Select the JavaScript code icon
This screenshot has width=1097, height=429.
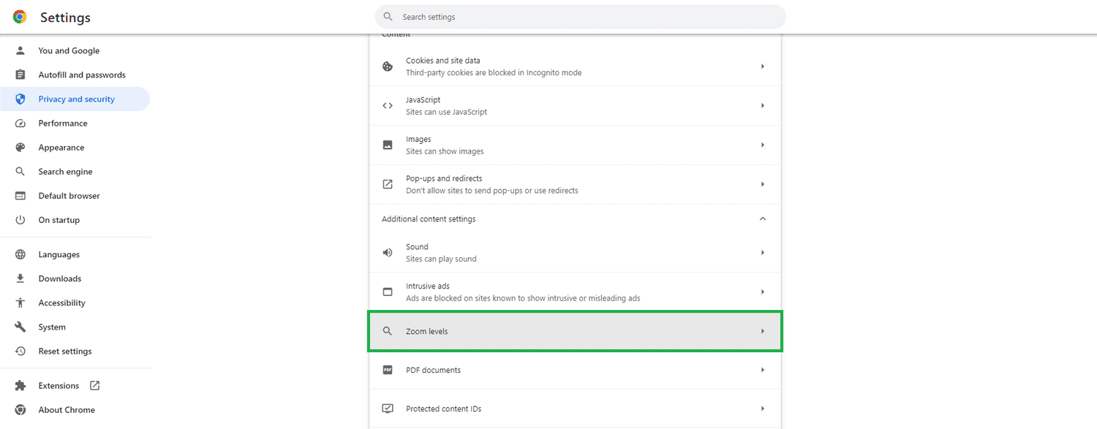(387, 105)
